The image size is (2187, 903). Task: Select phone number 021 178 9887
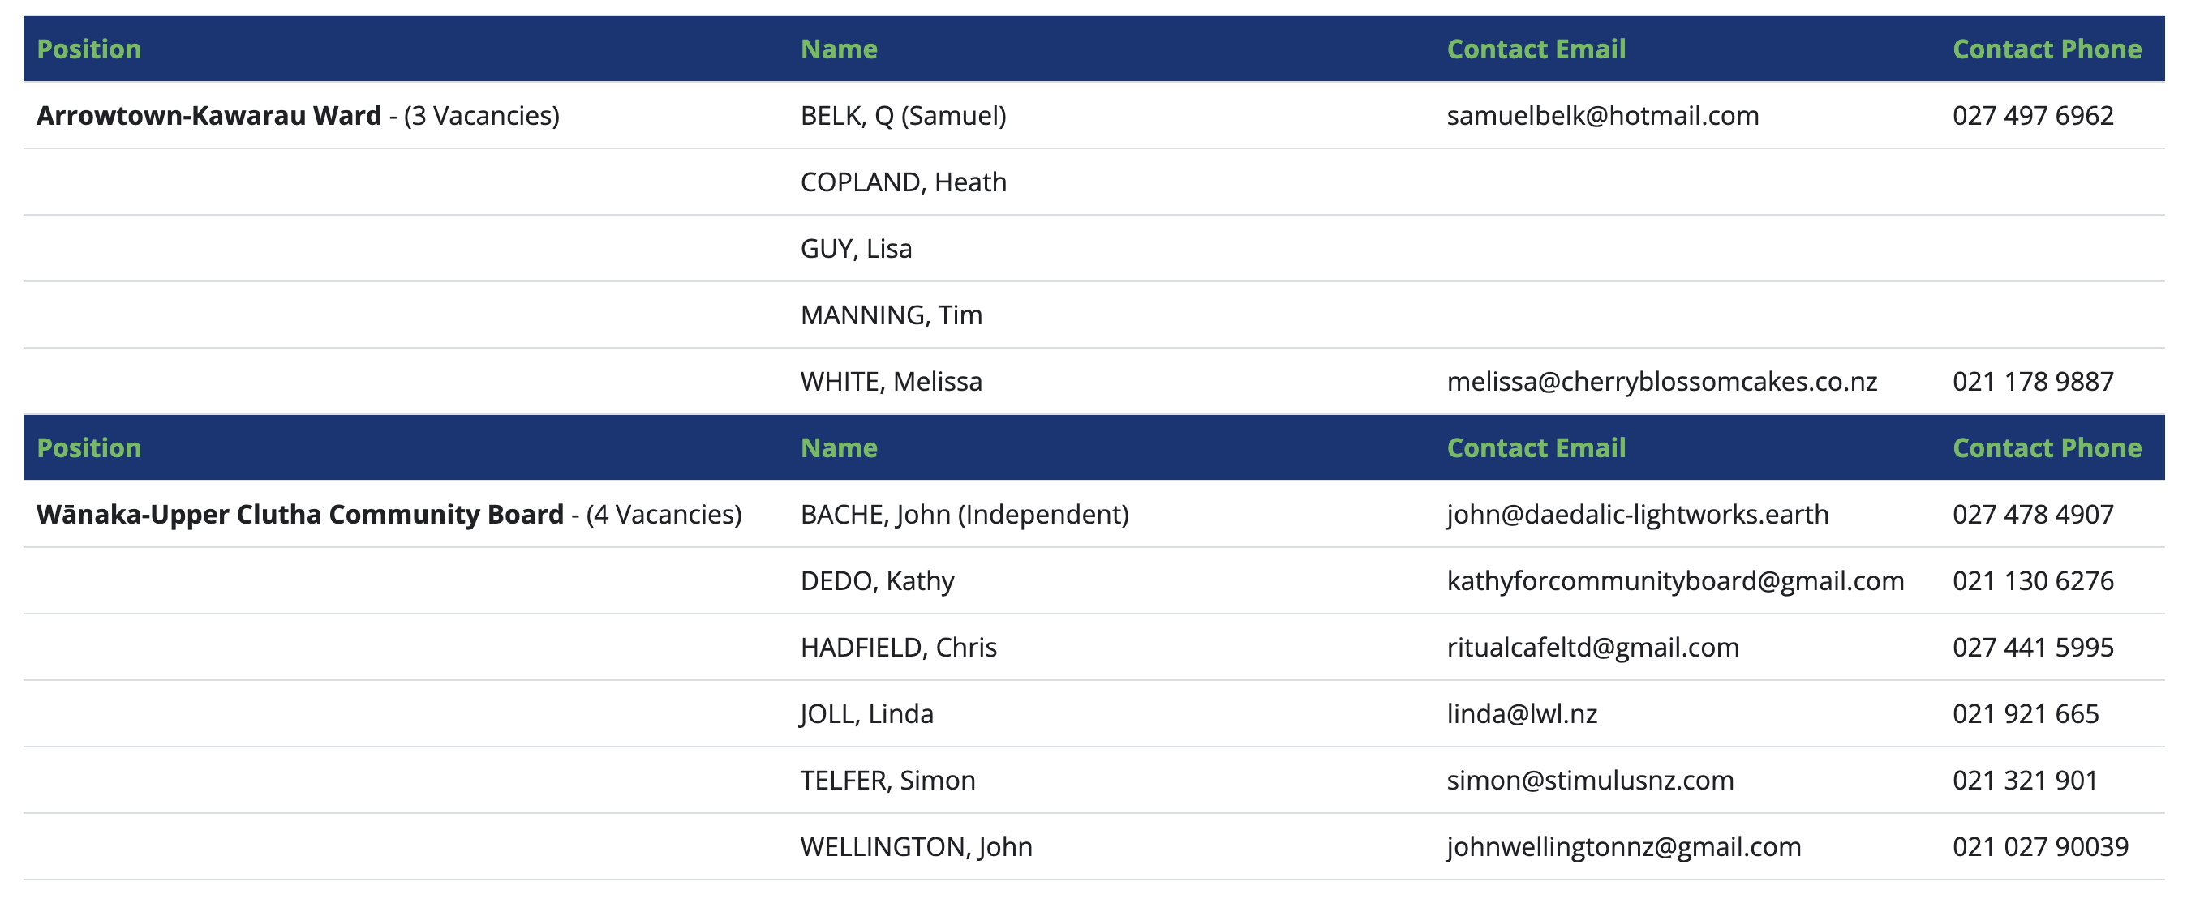[x=2033, y=381]
